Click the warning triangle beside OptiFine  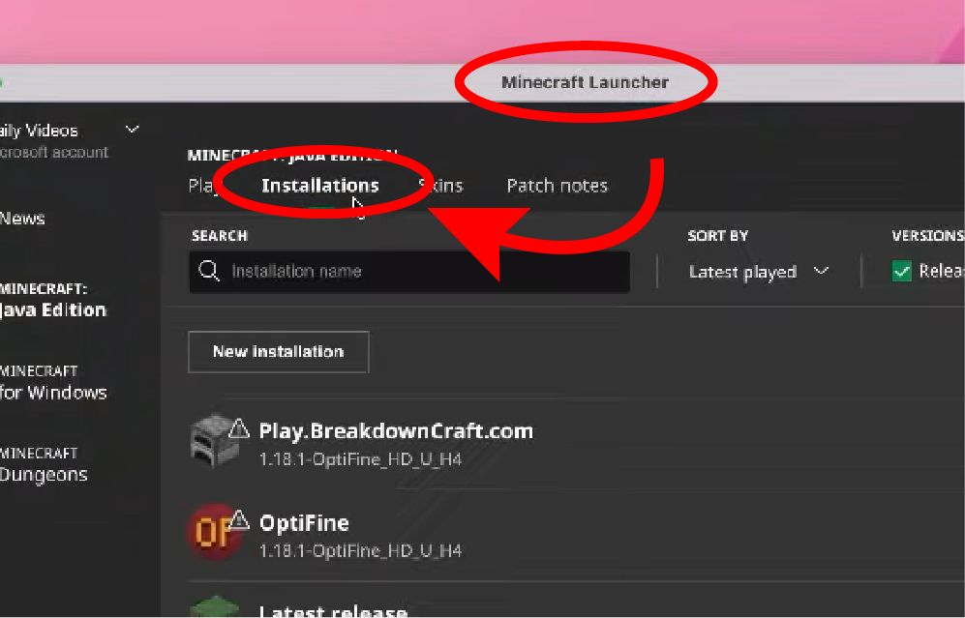239,520
